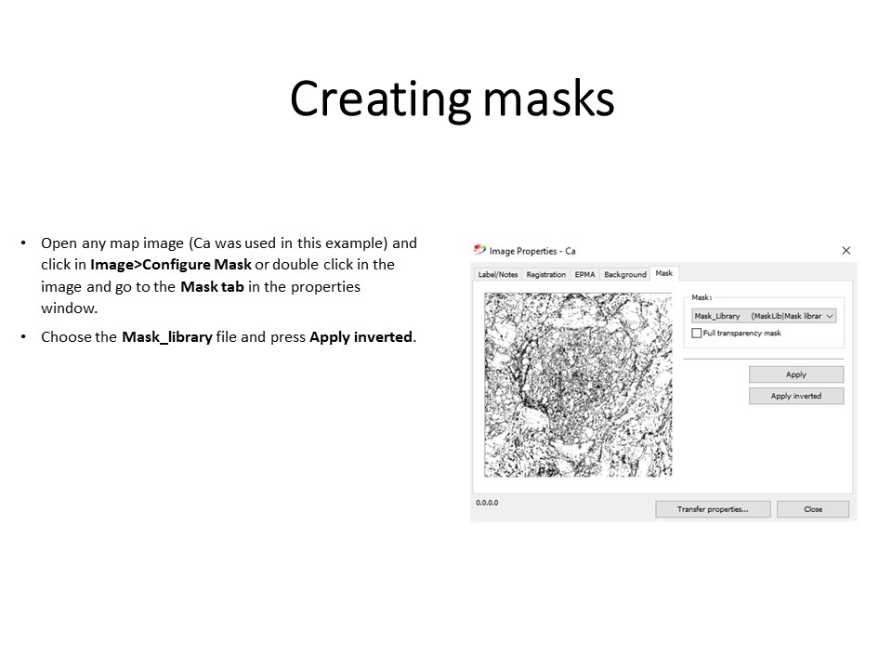Click the "Mask:" group label
Image resolution: width=892 pixels, height=669 pixels.
[702, 297]
